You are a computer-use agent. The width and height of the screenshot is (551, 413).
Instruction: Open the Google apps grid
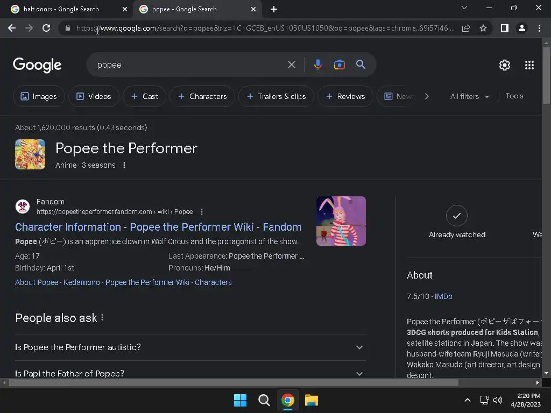click(x=529, y=65)
